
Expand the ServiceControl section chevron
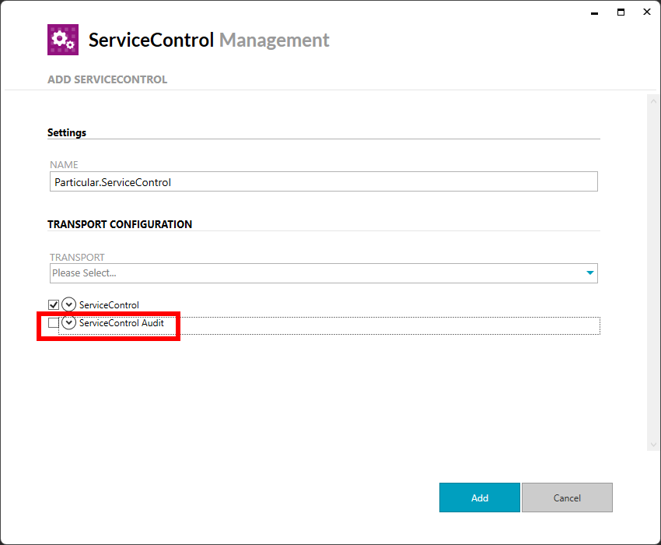[68, 304]
